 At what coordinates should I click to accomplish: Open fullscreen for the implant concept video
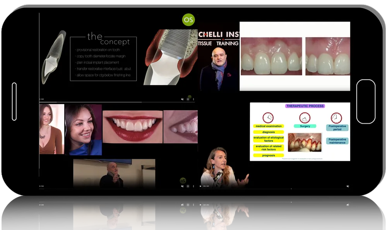tap(188, 99)
